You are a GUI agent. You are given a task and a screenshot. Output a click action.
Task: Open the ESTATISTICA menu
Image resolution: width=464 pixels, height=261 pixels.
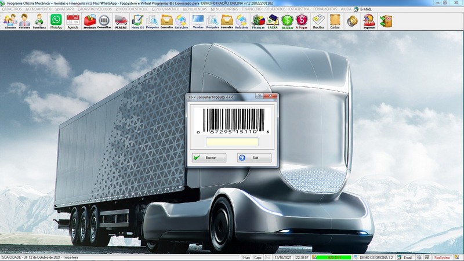coord(299,9)
